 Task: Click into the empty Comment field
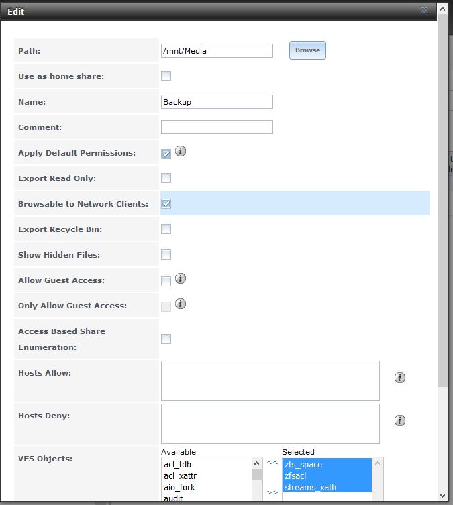click(x=217, y=127)
